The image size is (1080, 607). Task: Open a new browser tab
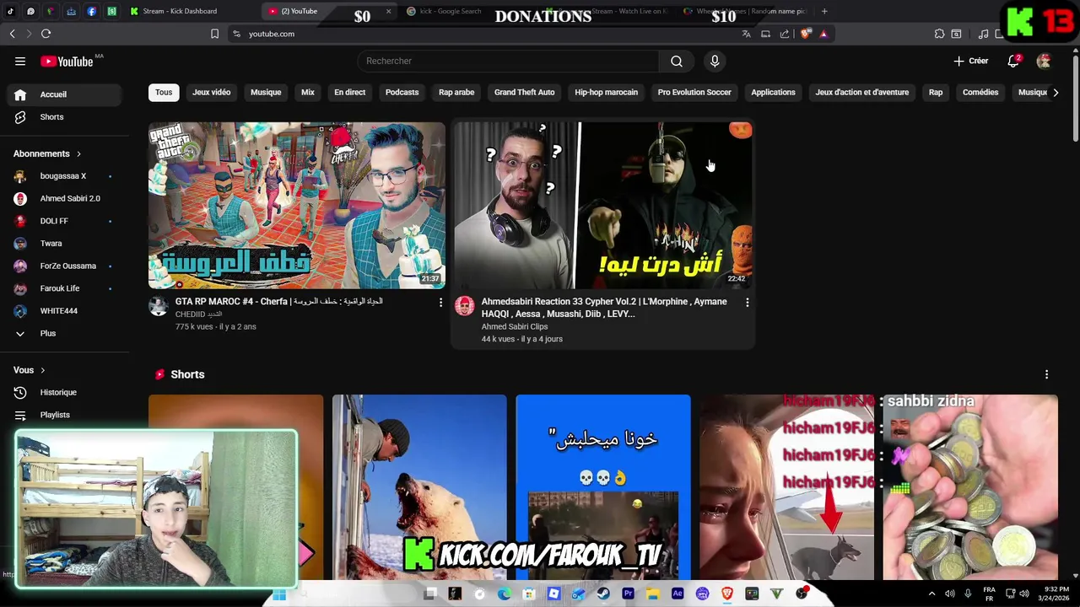click(x=824, y=11)
